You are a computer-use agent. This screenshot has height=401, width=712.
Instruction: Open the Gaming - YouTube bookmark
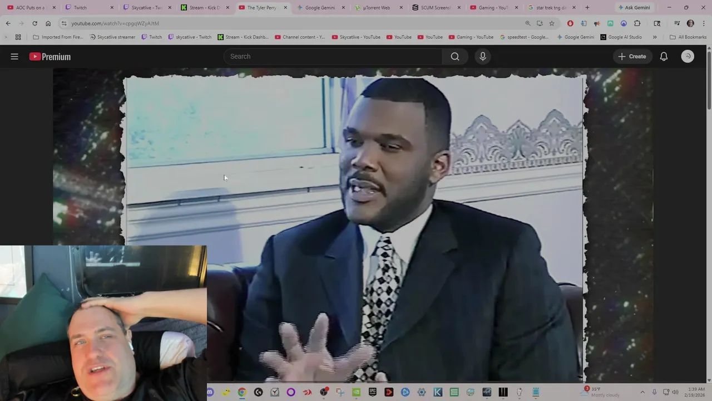point(471,37)
